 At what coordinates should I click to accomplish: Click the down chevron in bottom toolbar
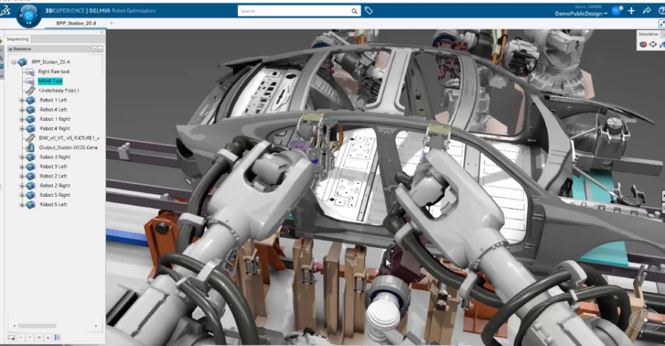tap(30, 337)
